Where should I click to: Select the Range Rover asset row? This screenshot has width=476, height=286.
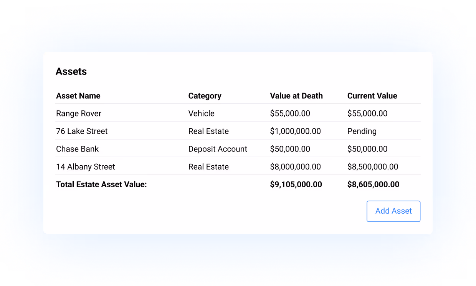[79, 113]
